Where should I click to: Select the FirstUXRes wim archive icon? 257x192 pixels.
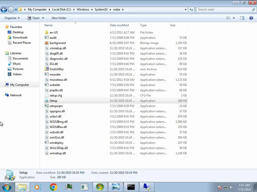(x=47, y=69)
